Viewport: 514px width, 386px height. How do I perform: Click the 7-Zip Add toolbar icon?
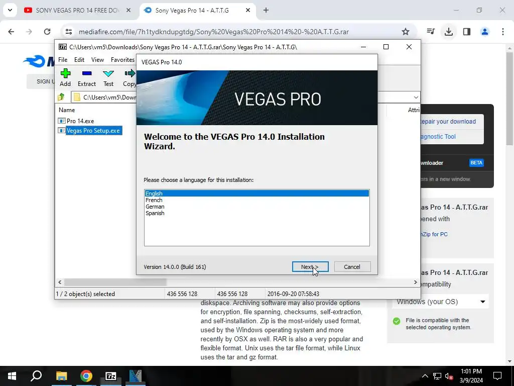[x=65, y=77]
